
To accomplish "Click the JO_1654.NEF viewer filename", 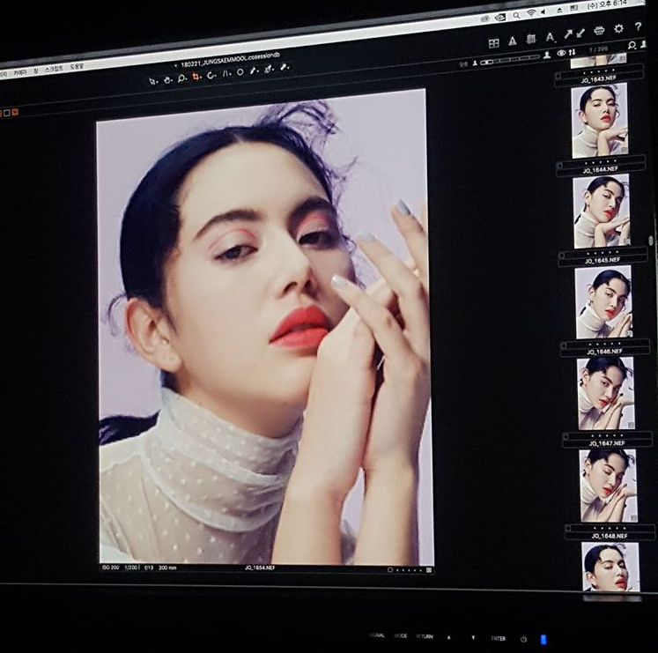I will click(x=260, y=568).
